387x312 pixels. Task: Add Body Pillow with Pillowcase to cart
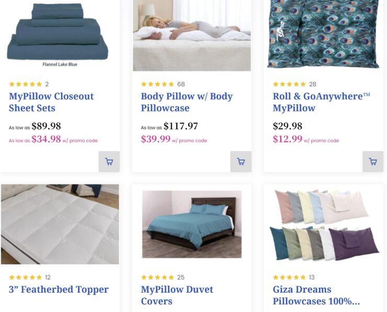[241, 161]
